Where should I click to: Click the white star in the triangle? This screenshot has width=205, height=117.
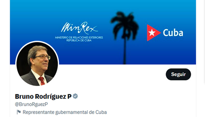click(x=152, y=32)
